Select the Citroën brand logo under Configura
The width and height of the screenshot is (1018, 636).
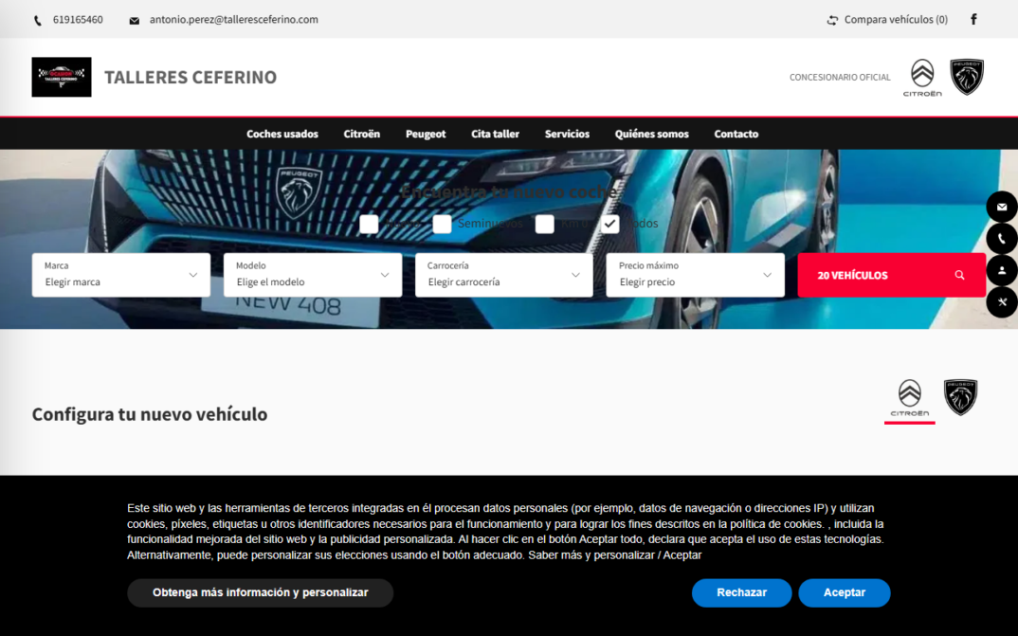tap(910, 398)
